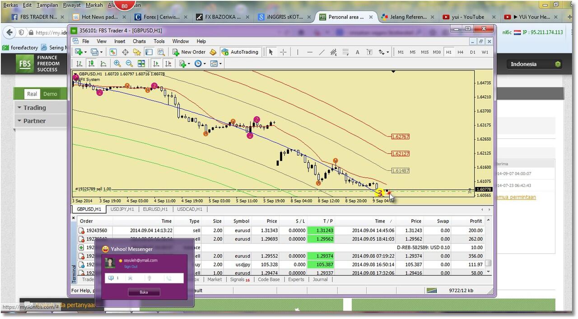Switch chart to line chart type
The width and height of the screenshot is (578, 319).
(103, 64)
